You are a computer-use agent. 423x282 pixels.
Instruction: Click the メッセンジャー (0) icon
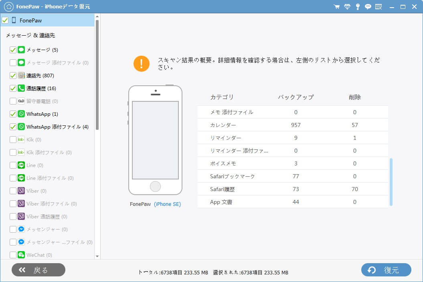pos(21,229)
